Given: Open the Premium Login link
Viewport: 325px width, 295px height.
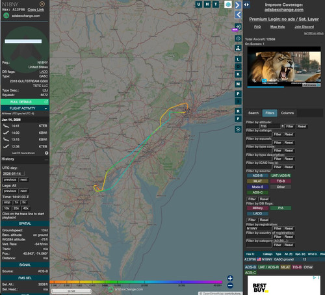Looking at the screenshot, I should click(284, 19).
